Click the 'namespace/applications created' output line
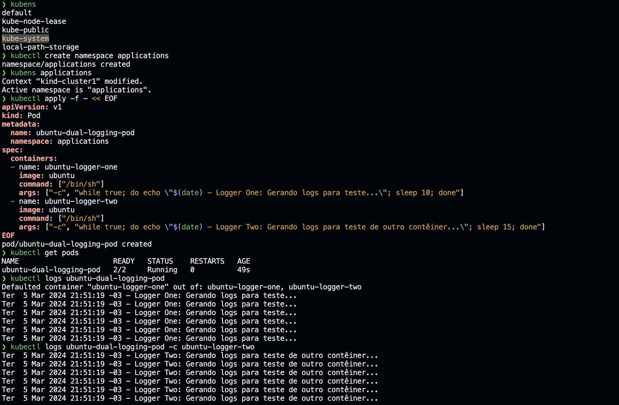This screenshot has width=619, height=405. [x=66, y=64]
